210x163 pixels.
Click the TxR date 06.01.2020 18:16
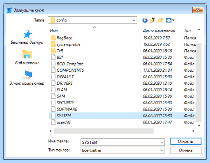(x=157, y=51)
